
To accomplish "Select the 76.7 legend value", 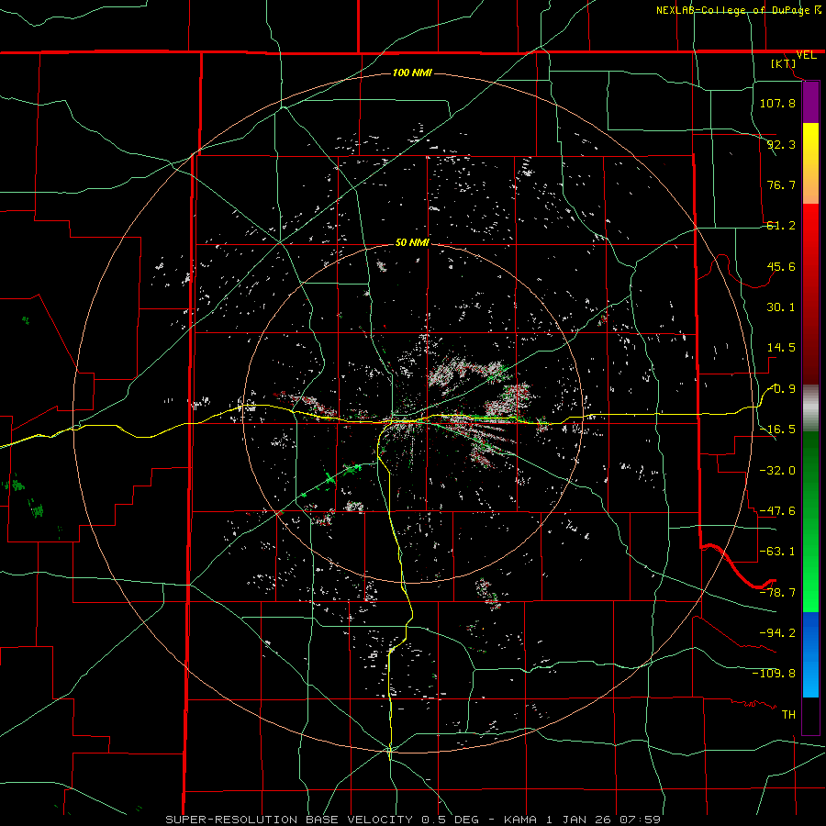I will click(x=781, y=184).
